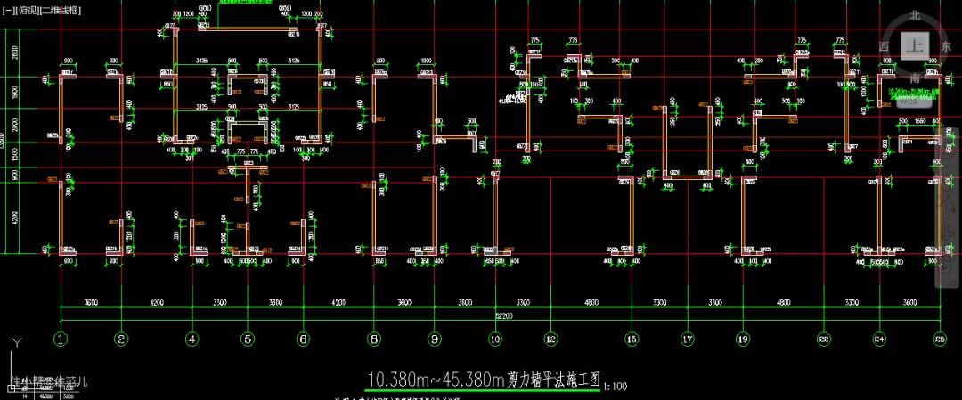Select the east 东 direction on the ViewCube
Screen dimensions: 962x400
click(x=944, y=46)
